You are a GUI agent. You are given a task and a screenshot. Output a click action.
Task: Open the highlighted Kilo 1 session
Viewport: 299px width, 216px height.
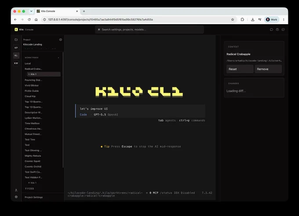43,74
